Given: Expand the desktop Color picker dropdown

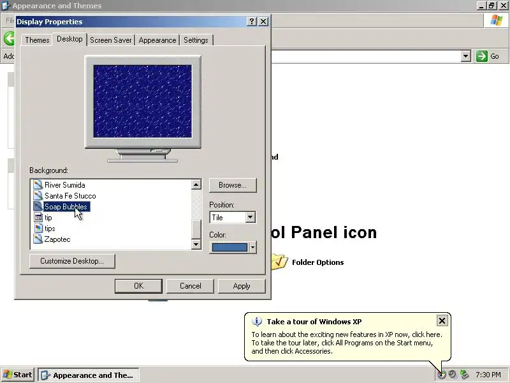Looking at the screenshot, I should pos(252,248).
